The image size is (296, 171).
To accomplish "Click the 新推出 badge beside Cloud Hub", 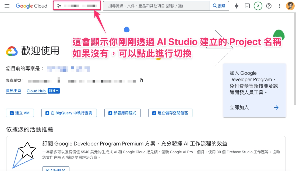I will pos(54,91).
